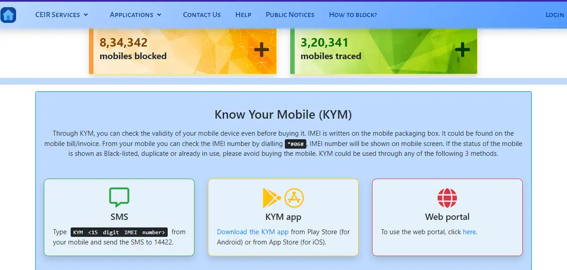This screenshot has width=567, height=270.
Task: Click the 'mobiles traced' label
Action: (x=330, y=56)
